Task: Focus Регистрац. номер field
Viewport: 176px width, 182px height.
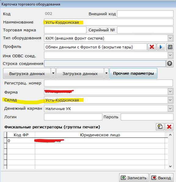Action: click(108, 83)
